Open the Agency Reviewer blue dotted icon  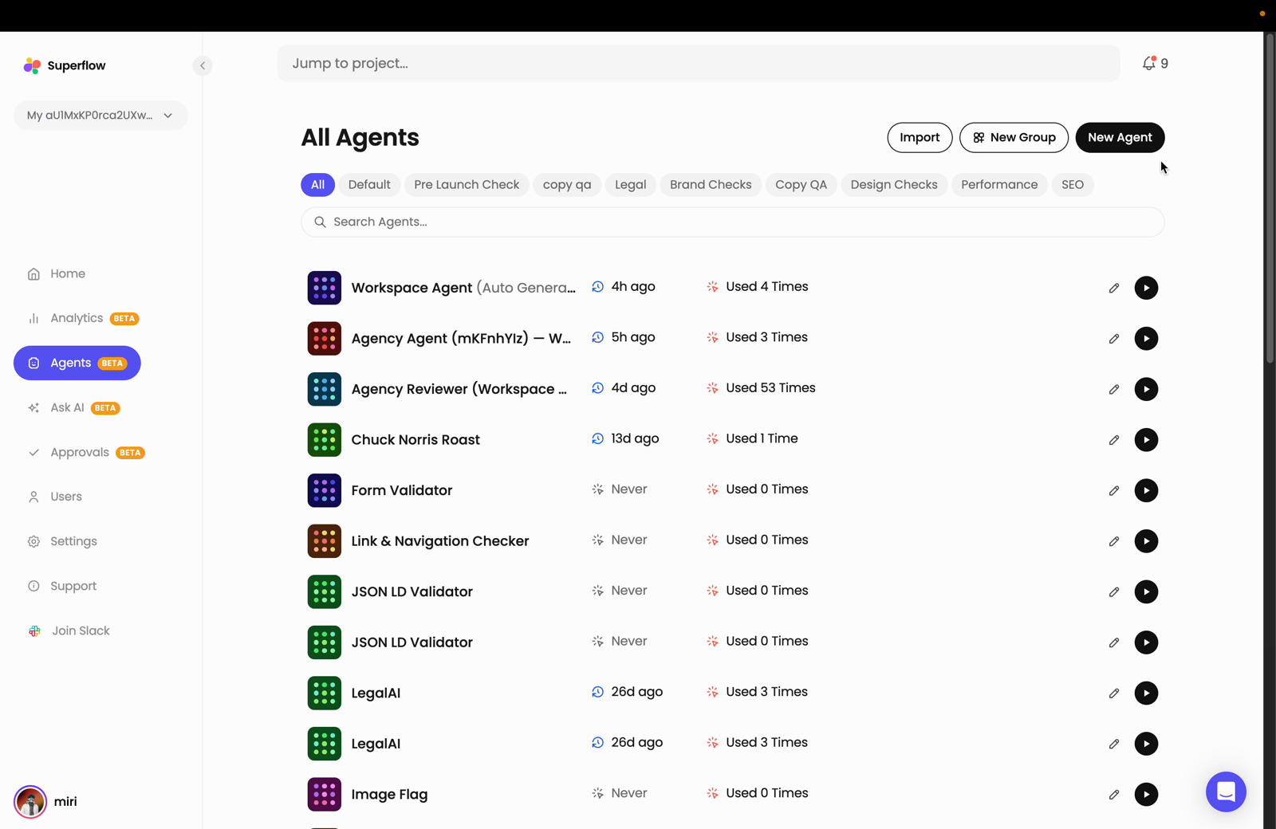[x=325, y=389]
